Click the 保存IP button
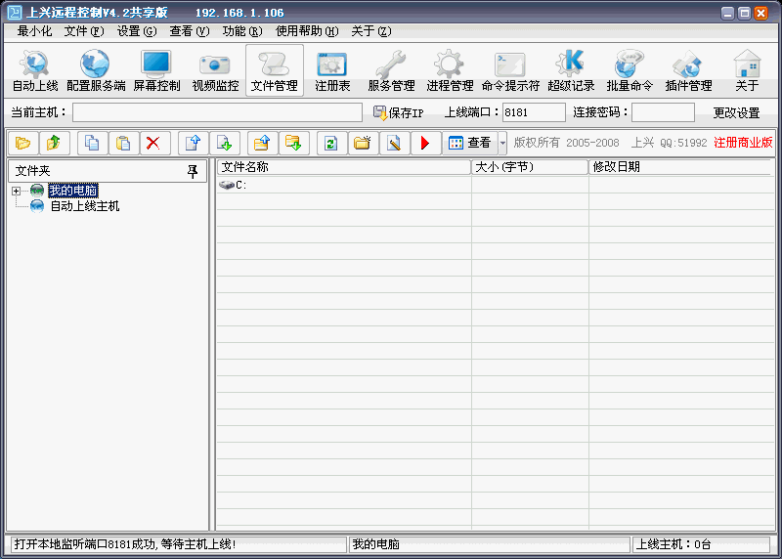The width and height of the screenshot is (782, 559). [x=398, y=112]
